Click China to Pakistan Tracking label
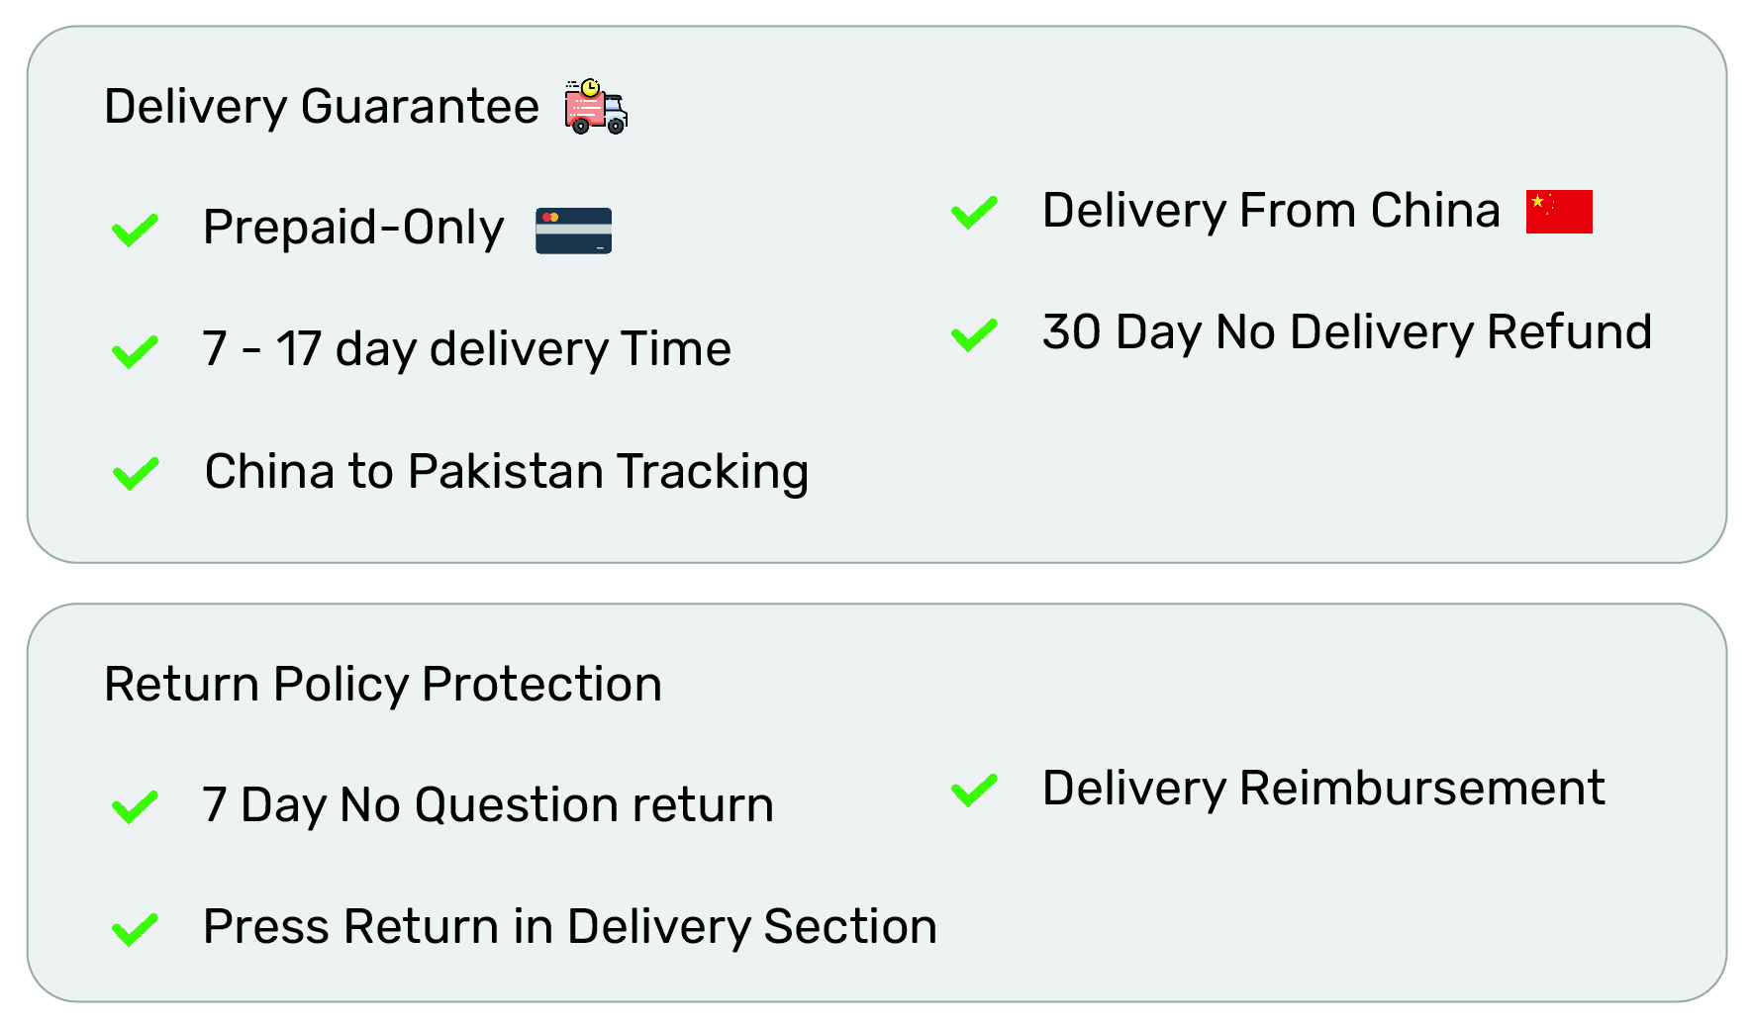Image resolution: width=1754 pixels, height=1028 pixels. 506,472
